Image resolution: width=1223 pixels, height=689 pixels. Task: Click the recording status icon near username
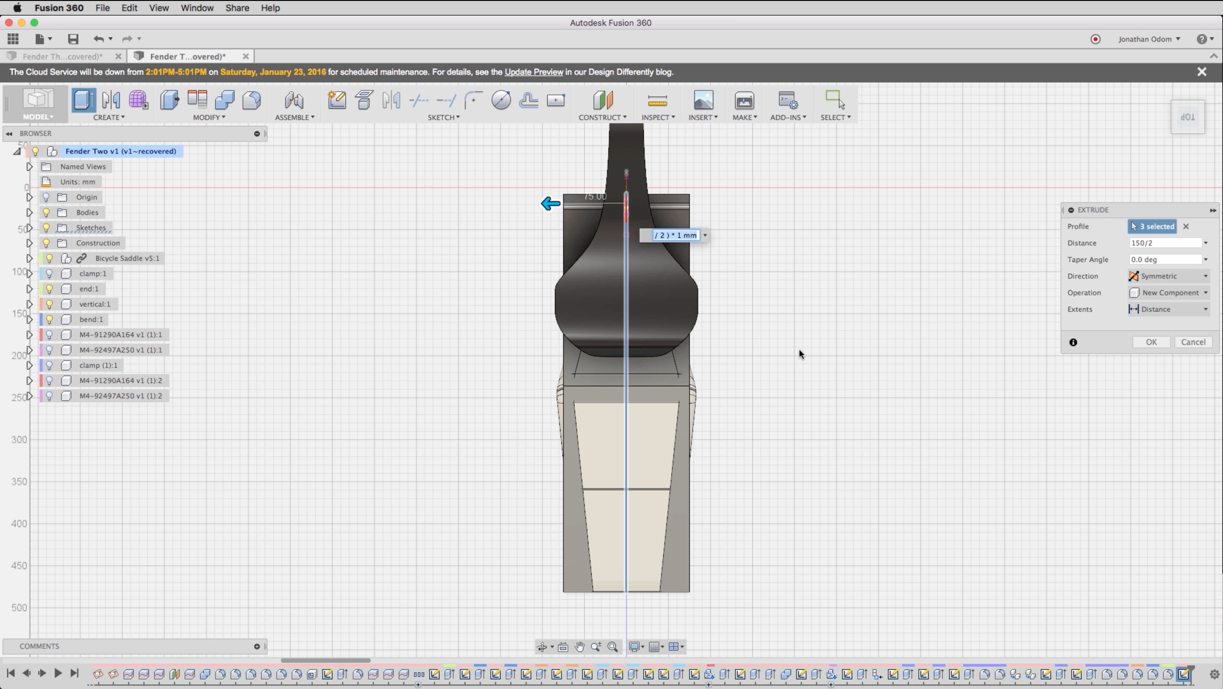point(1095,39)
